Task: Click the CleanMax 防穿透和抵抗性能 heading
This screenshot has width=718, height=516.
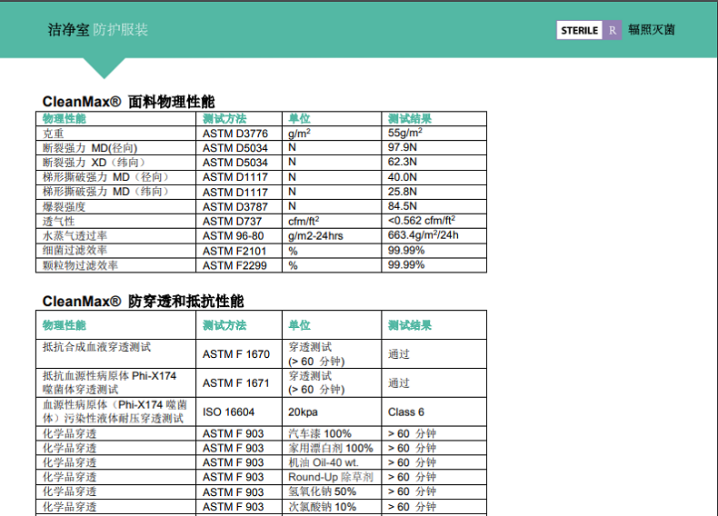Action: point(143,301)
